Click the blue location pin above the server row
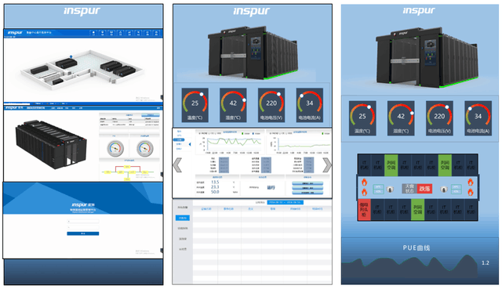The height and width of the screenshot is (289, 502). tap(71, 57)
